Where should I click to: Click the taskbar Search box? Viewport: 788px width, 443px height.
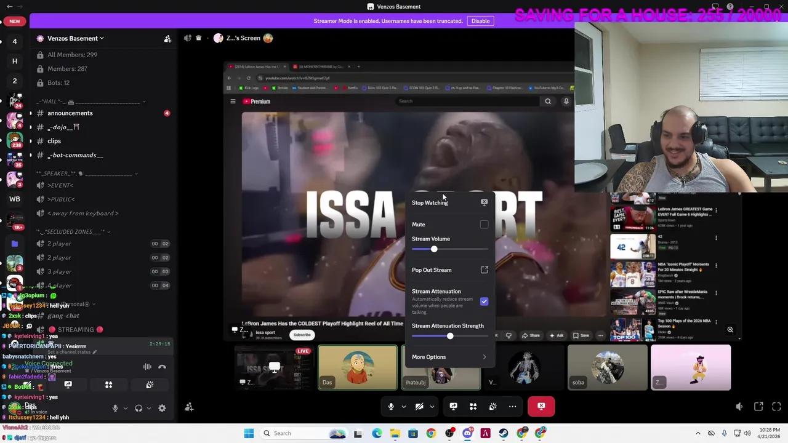click(x=305, y=433)
